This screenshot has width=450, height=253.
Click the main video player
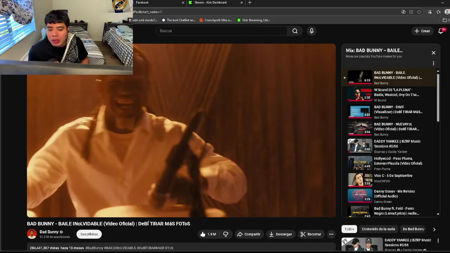pos(181,130)
